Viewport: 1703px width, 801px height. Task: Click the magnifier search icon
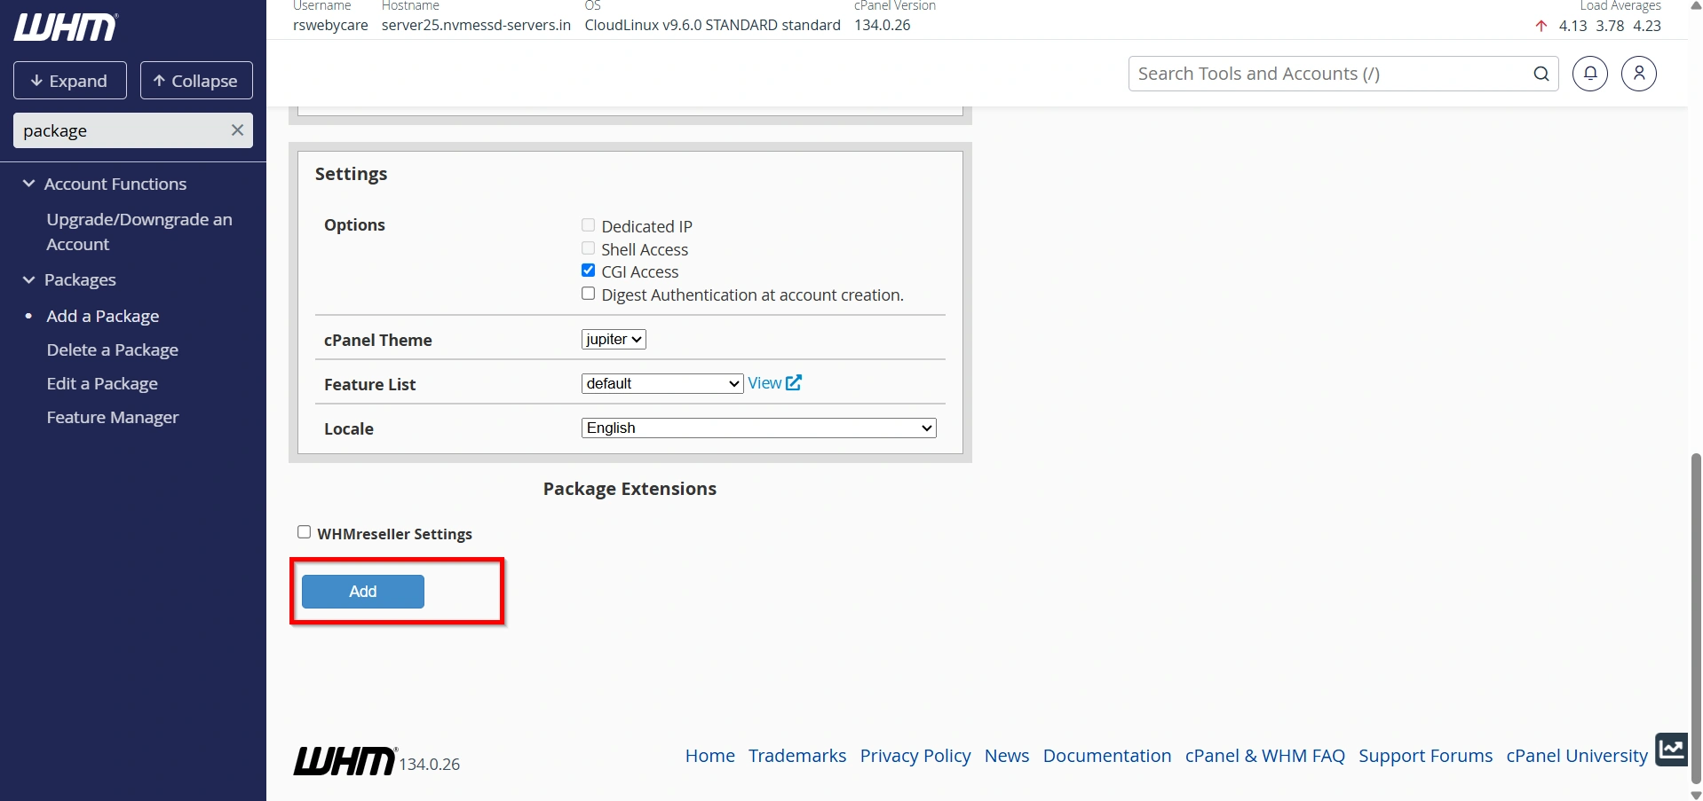point(1541,74)
